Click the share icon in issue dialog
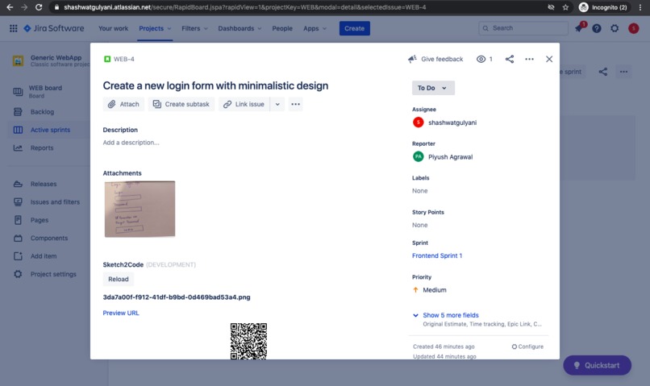650x386 pixels. pyautogui.click(x=510, y=59)
